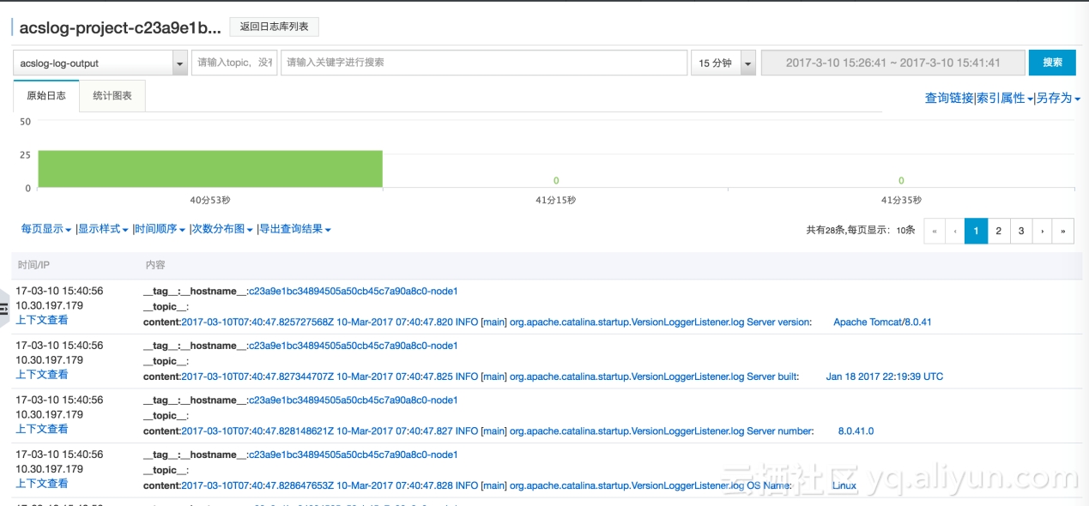Click the first-page pagination arrow icon
The height and width of the screenshot is (506, 1089).
point(935,231)
